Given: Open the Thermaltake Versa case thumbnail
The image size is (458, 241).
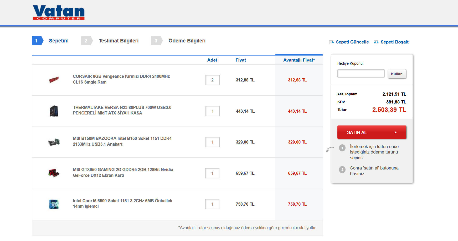Looking at the screenshot, I should [54, 111].
